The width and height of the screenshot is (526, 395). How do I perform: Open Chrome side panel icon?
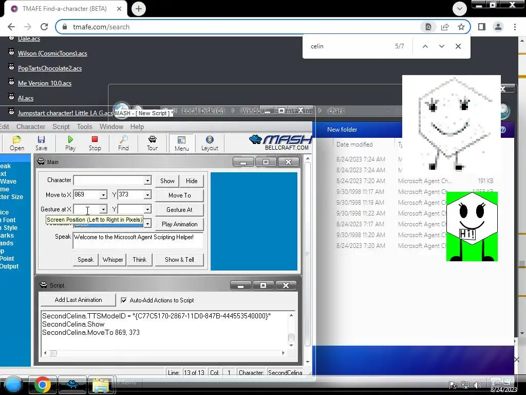point(482,27)
